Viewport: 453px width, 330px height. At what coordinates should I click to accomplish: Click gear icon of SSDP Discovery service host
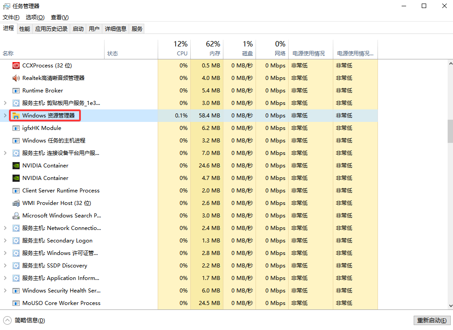[x=16, y=266]
